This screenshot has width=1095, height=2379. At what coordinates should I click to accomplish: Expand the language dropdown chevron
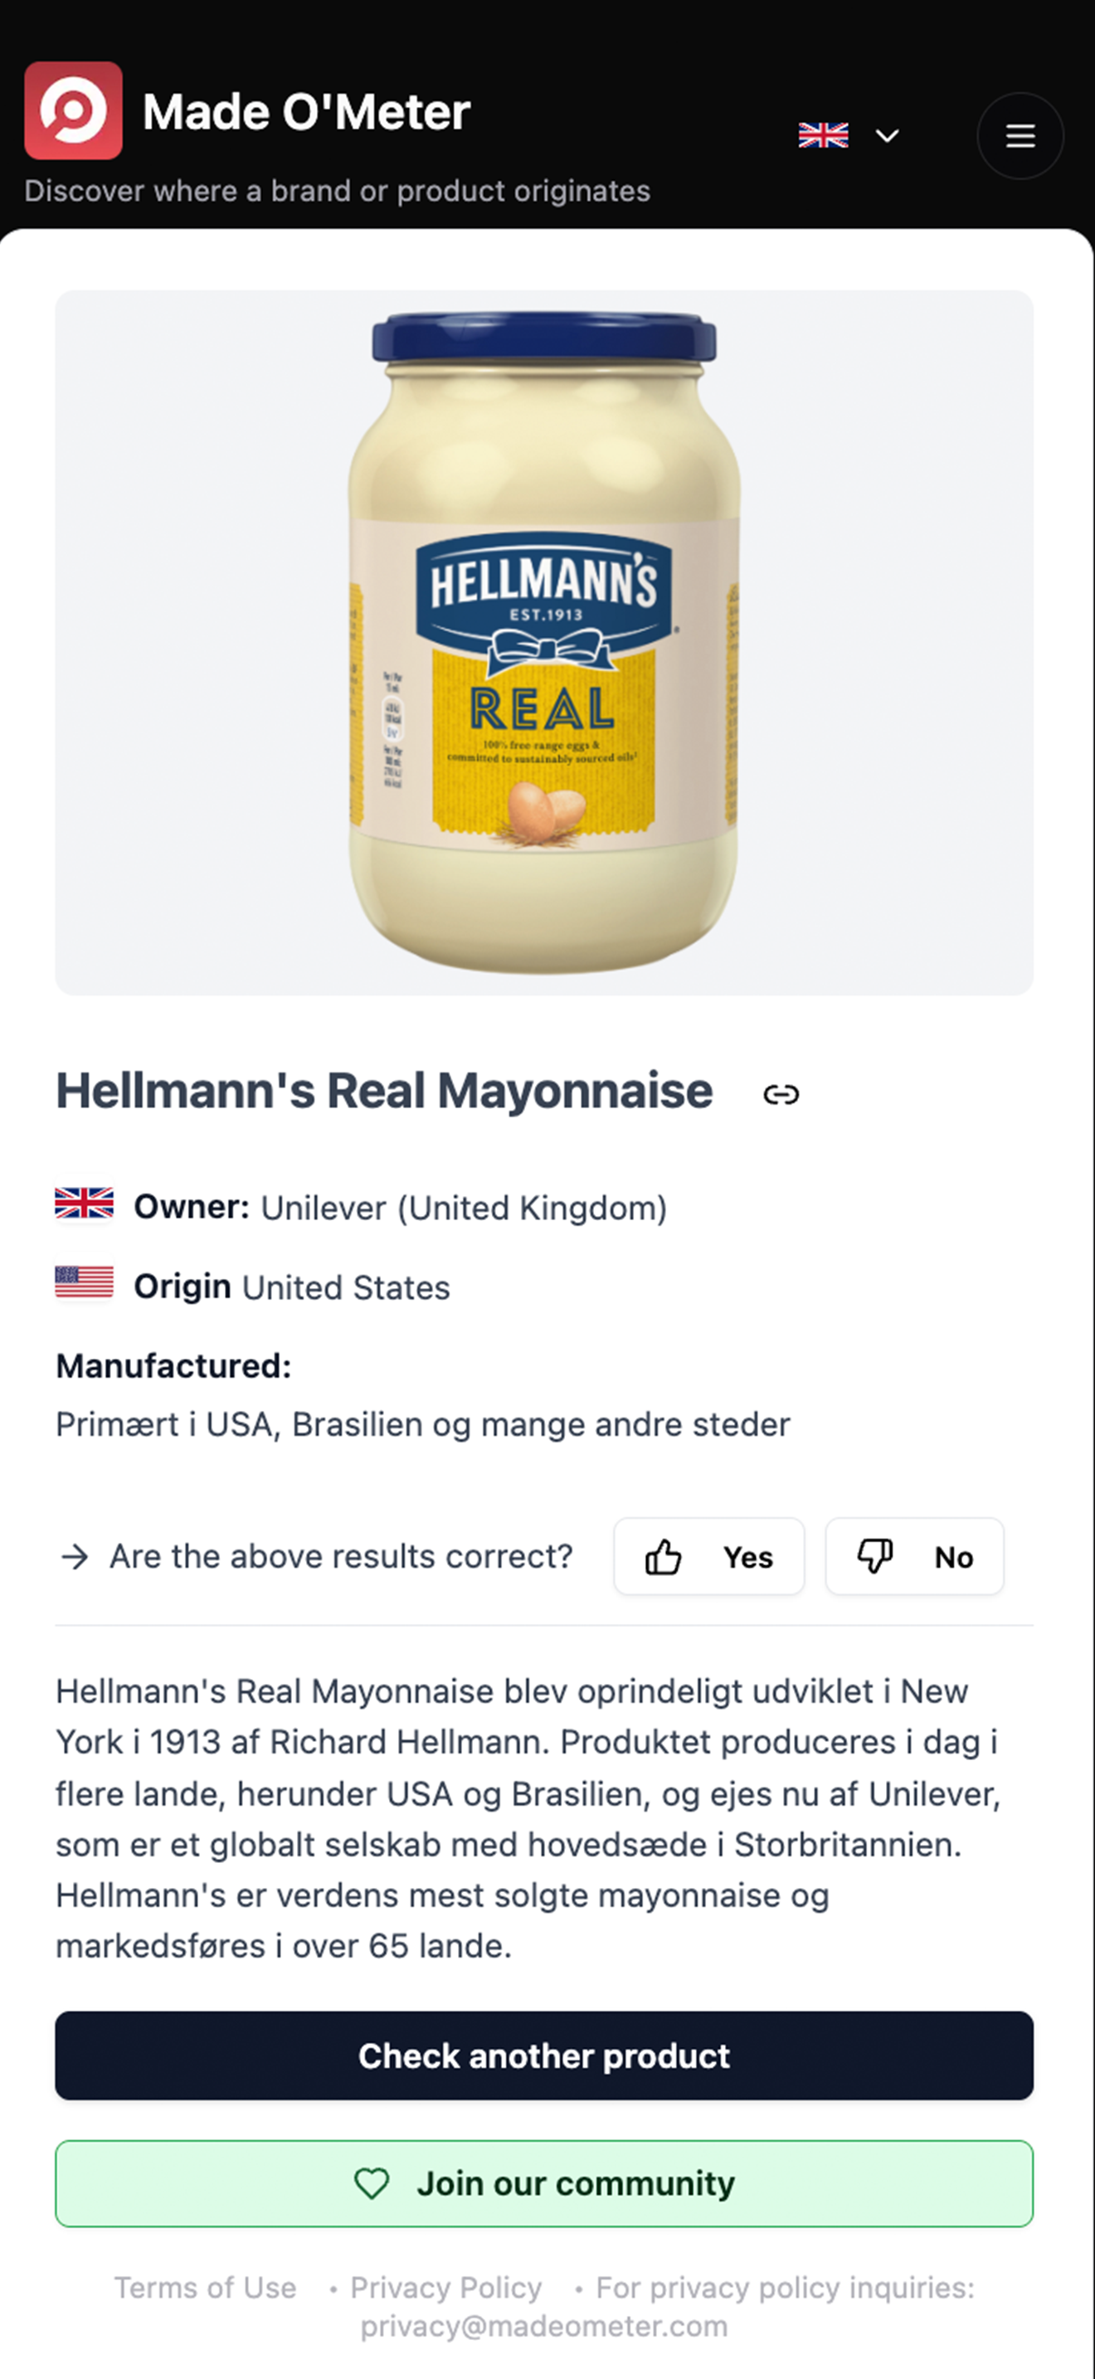tap(888, 137)
